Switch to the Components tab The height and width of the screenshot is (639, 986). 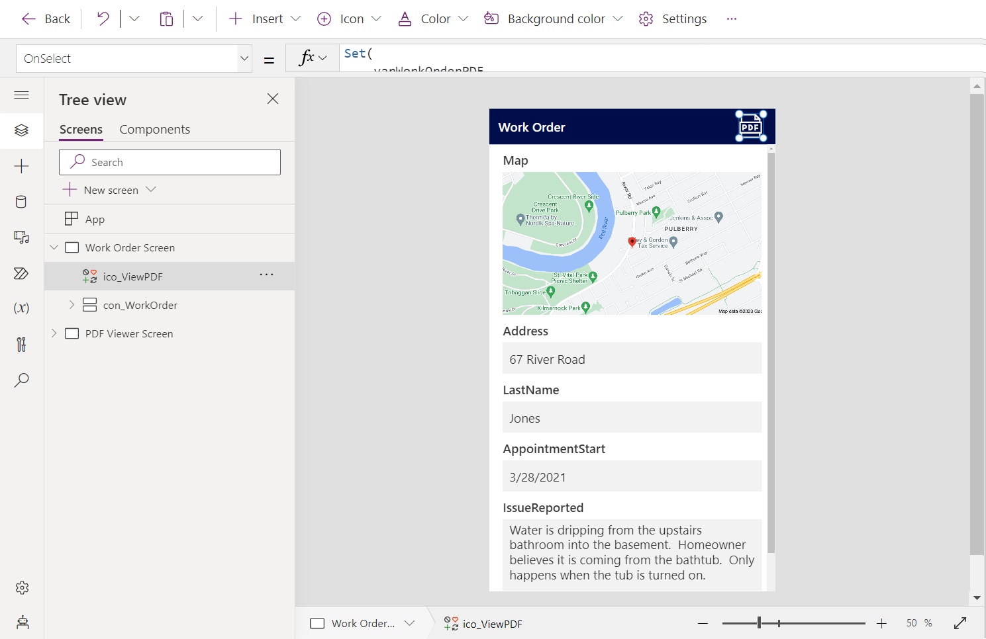(154, 129)
